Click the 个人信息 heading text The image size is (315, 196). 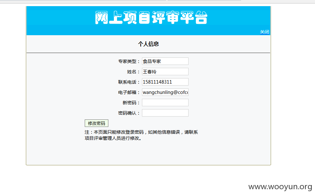click(148, 44)
